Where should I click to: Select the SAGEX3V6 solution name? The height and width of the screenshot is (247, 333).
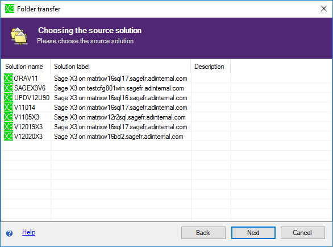click(30, 88)
